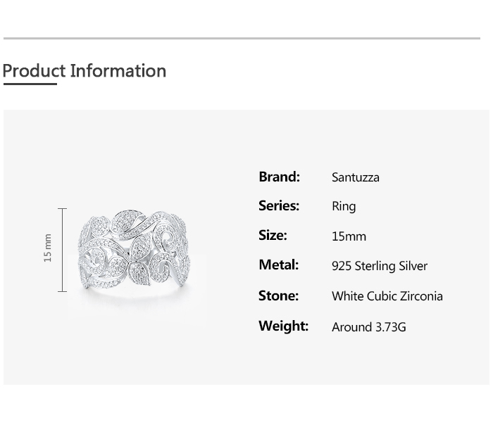
Task: Click the White Cubic Zirconia text
Action: point(387,296)
